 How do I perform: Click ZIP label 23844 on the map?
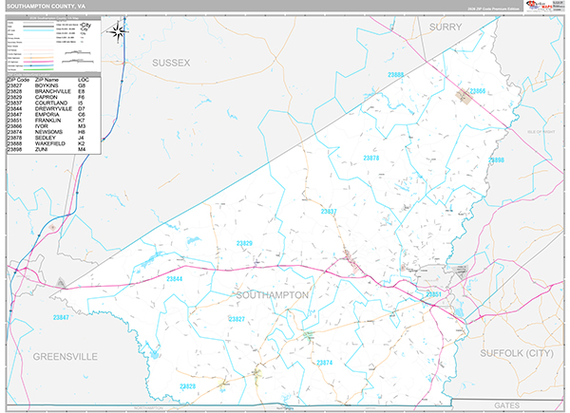(174, 279)
